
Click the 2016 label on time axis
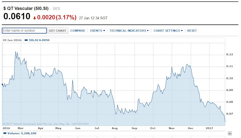coord(6,128)
